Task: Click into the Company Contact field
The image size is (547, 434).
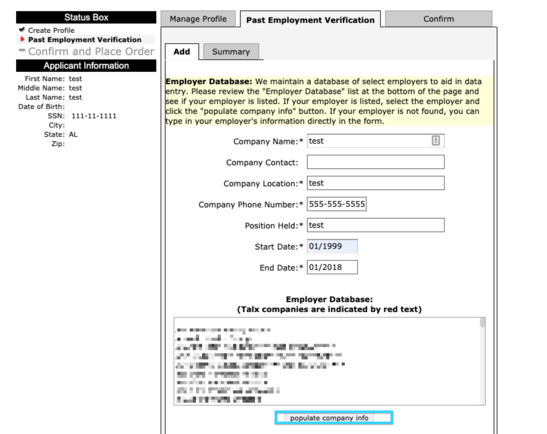Action: [376, 162]
